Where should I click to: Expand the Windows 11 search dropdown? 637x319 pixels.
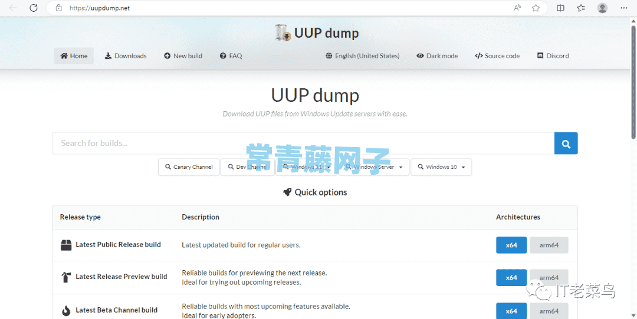pyautogui.click(x=307, y=167)
